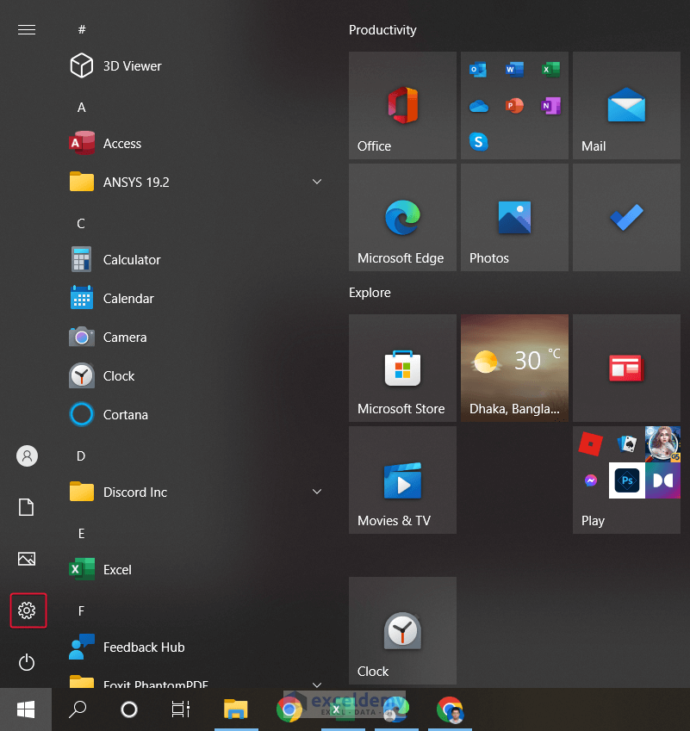This screenshot has width=690, height=731.
Task: Open File Explorer on the taskbar
Action: pyautogui.click(x=235, y=709)
